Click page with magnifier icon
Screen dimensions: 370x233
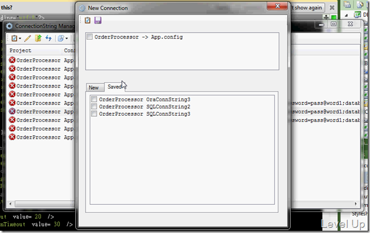(61, 38)
